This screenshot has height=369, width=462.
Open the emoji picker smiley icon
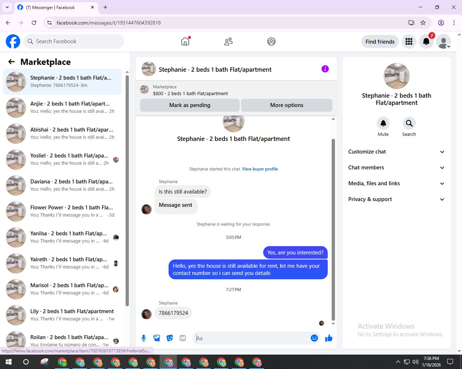coord(314,338)
